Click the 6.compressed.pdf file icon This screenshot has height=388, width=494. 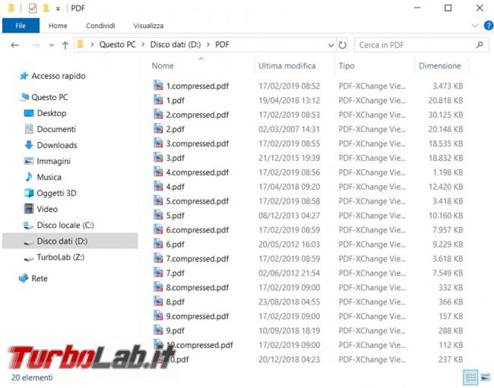[x=158, y=229]
